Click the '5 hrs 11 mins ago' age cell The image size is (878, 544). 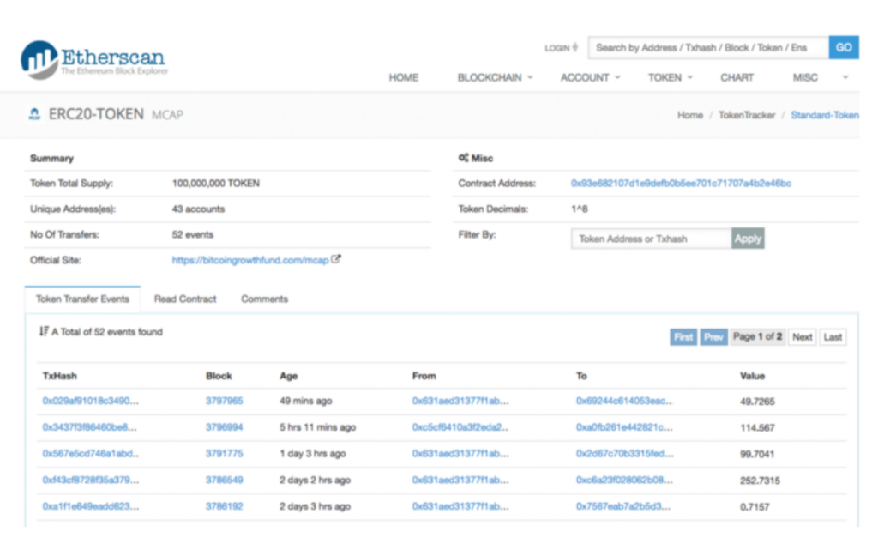pos(317,427)
